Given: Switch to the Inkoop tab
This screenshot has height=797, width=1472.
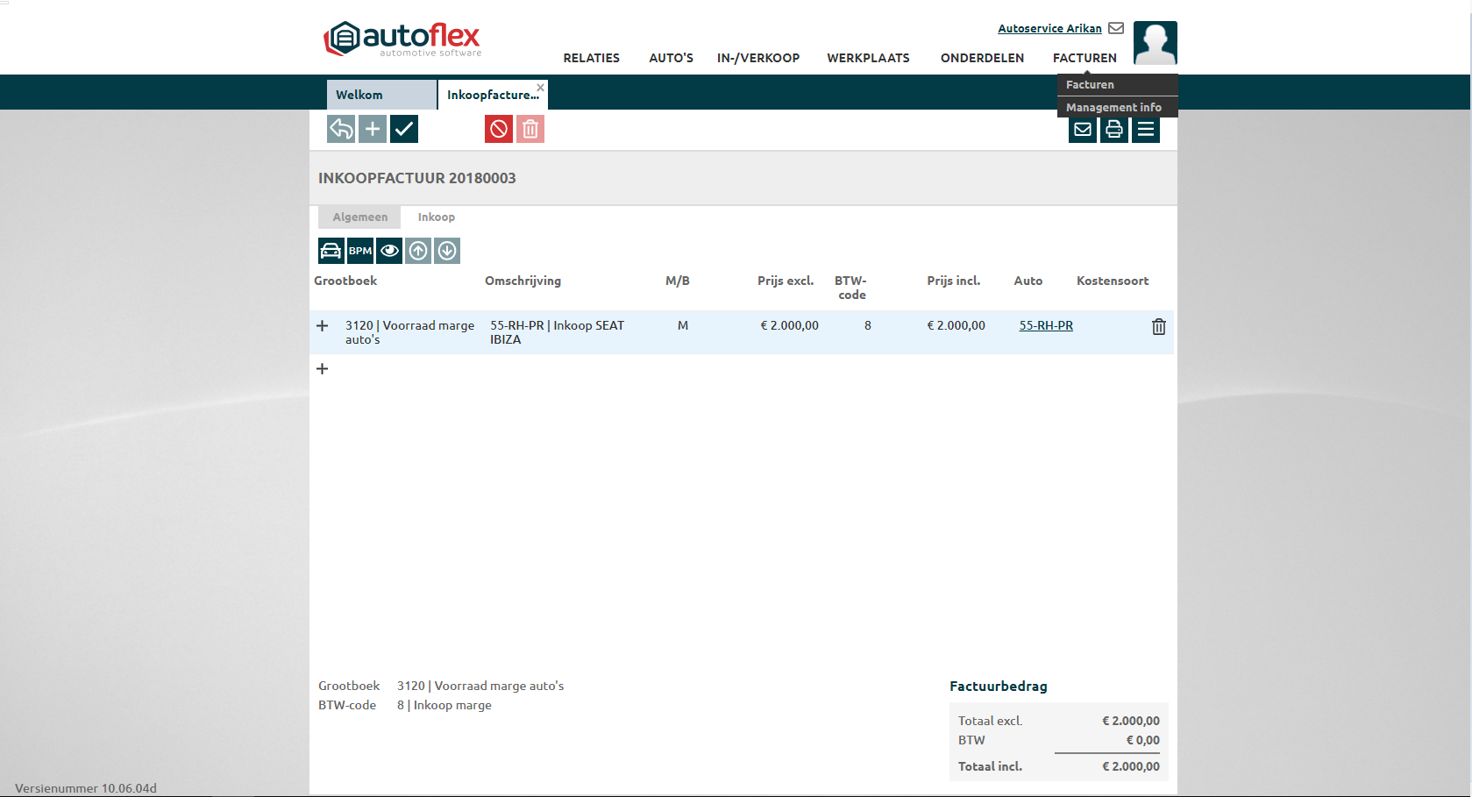Looking at the screenshot, I should click(x=436, y=217).
